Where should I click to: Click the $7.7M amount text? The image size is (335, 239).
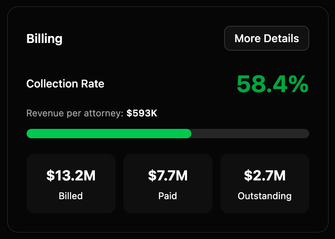pyautogui.click(x=167, y=176)
